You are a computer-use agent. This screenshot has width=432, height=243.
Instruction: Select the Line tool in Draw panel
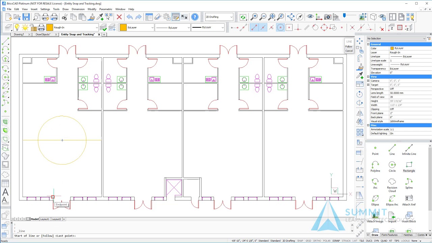(x=392, y=150)
